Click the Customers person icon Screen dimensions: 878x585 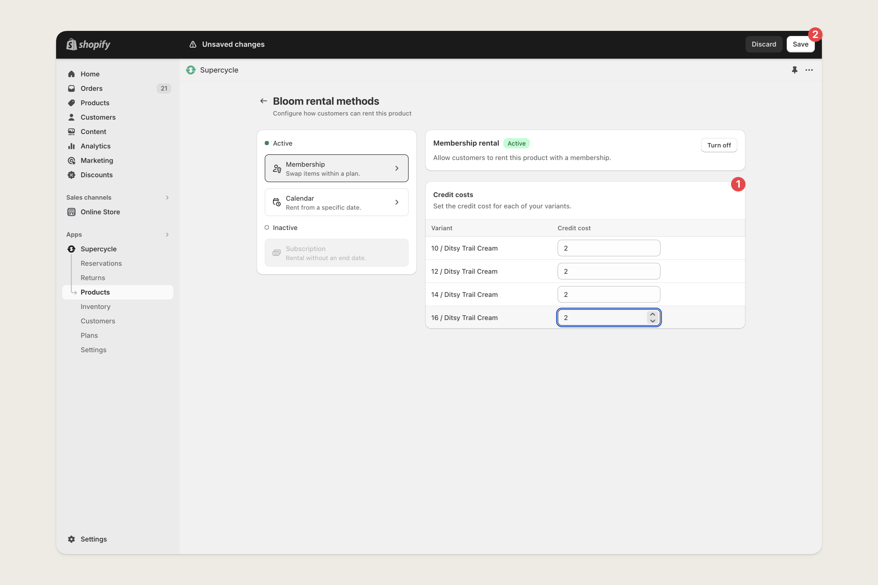click(71, 117)
